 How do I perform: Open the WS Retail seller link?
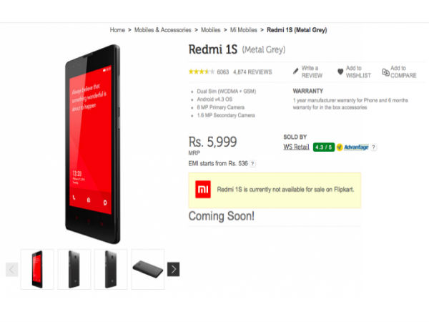[x=296, y=147]
